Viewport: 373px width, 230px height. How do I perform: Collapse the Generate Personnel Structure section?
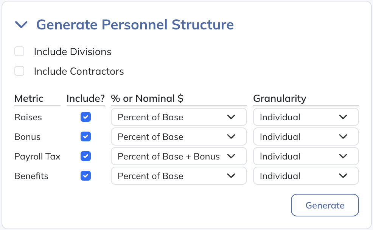[21, 25]
